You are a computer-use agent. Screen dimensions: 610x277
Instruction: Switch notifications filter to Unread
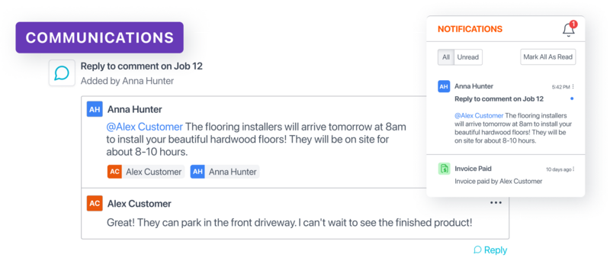[x=468, y=57]
